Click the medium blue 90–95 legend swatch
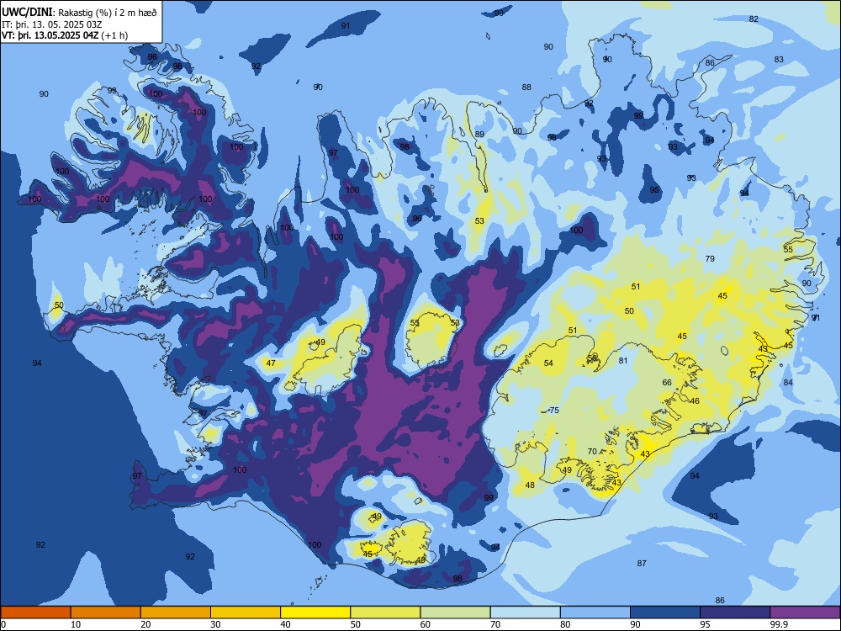This screenshot has height=631, width=841. tap(665, 612)
